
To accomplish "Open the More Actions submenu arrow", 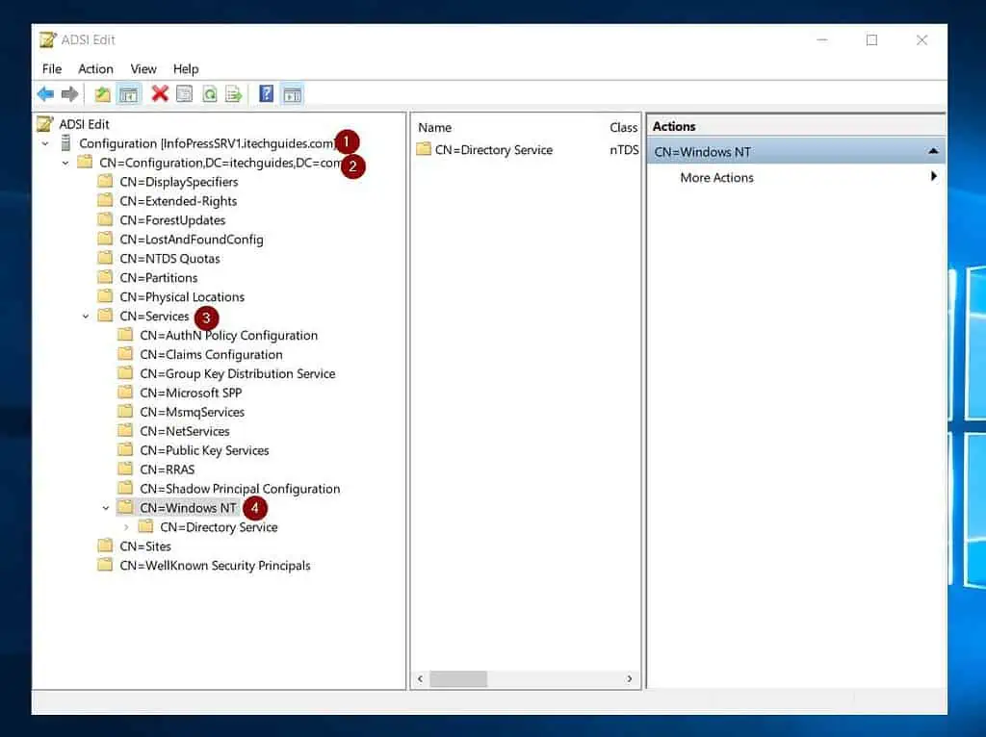I will coord(934,177).
